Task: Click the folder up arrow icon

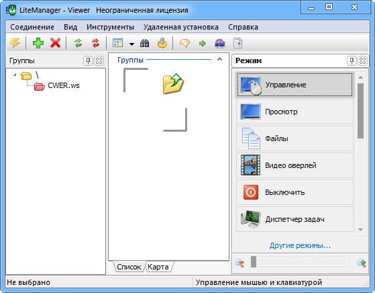Action: (173, 83)
